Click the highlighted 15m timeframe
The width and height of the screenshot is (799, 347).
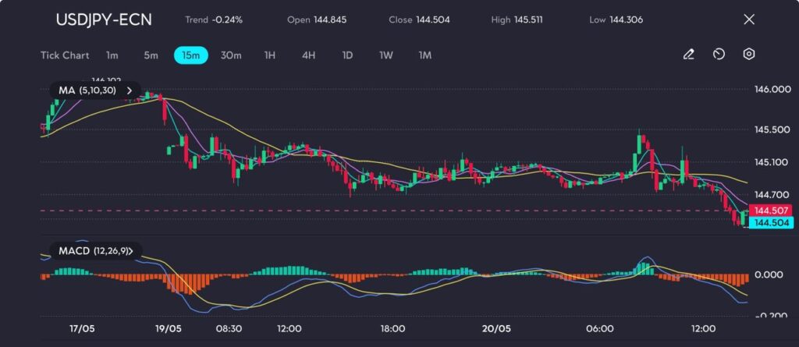pos(191,55)
